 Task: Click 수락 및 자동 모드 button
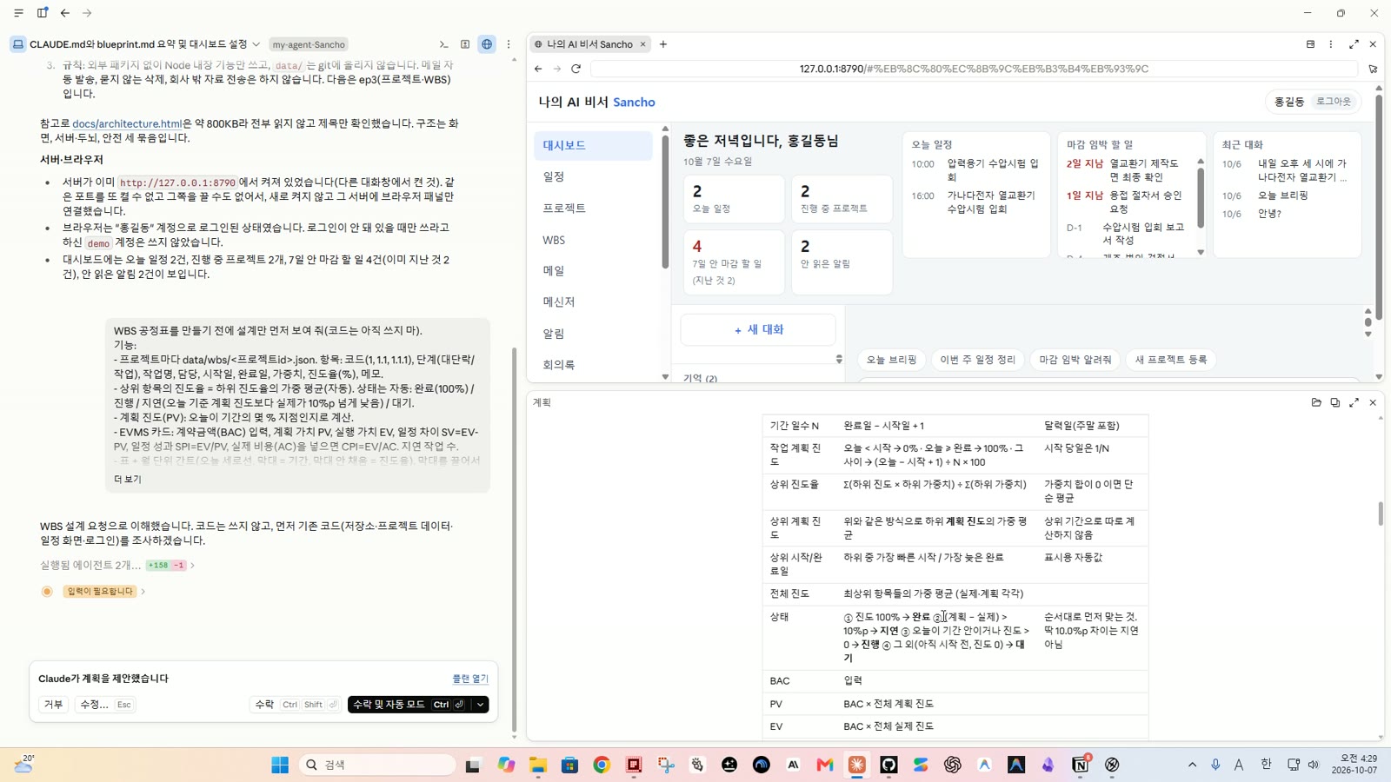click(409, 705)
